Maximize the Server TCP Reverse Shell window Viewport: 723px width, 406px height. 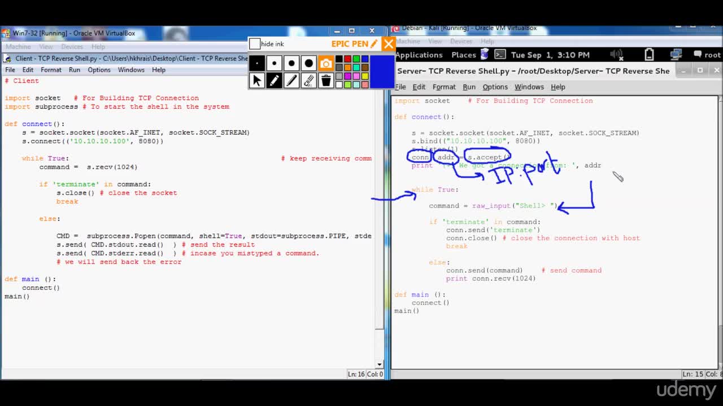(700, 70)
